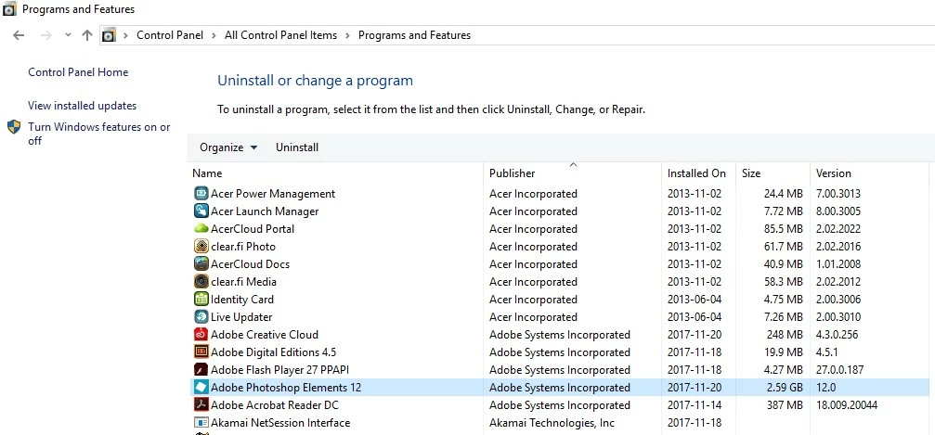Select the Adobe Digital Editions 4.5 name
This screenshot has height=435, width=935.
coord(273,352)
